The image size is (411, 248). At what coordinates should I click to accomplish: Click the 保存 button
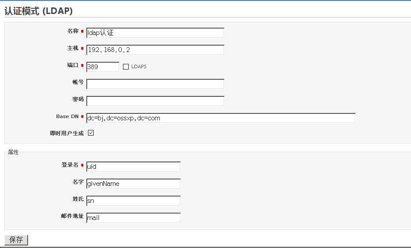pos(16,240)
